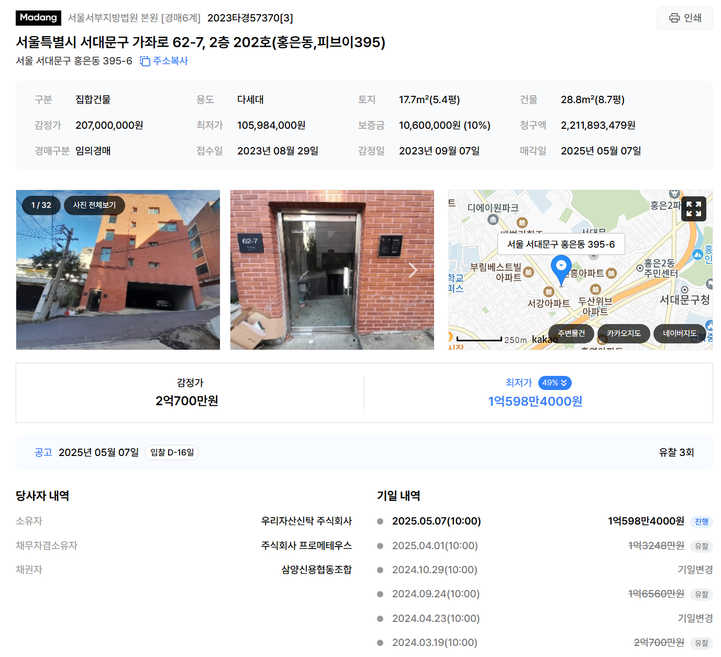
Task: Click 감정가 value 207,000,000원
Action: [109, 125]
